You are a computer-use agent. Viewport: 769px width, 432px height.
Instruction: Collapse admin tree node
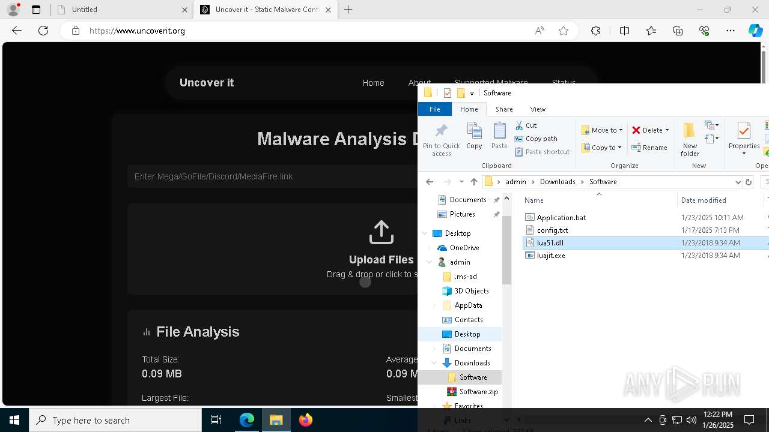(430, 262)
